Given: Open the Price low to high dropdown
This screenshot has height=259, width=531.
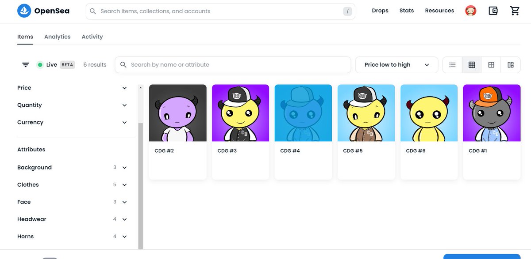Looking at the screenshot, I should pyautogui.click(x=396, y=65).
